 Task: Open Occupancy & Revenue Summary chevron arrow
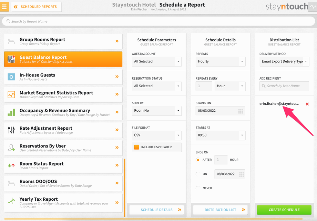117,112
